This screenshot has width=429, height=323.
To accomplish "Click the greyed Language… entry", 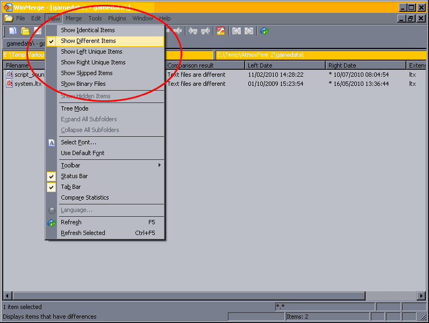I will pyautogui.click(x=105, y=210).
